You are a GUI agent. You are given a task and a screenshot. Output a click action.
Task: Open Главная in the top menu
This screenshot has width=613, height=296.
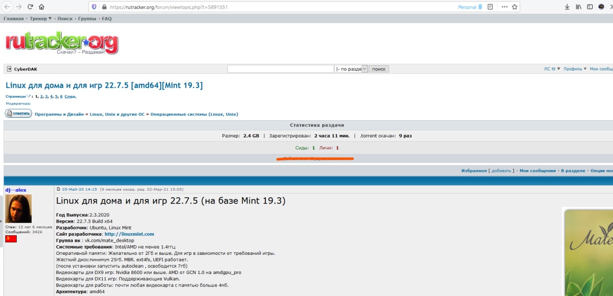pos(13,19)
